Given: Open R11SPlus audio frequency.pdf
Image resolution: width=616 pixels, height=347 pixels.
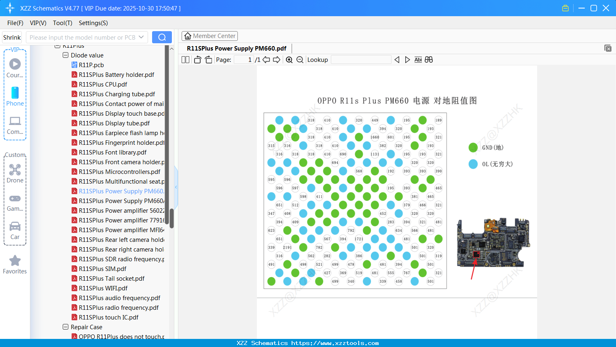Looking at the screenshot, I should (x=119, y=298).
